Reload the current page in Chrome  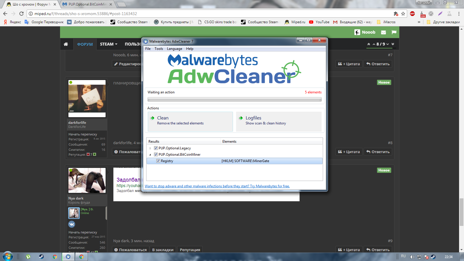tap(21, 14)
